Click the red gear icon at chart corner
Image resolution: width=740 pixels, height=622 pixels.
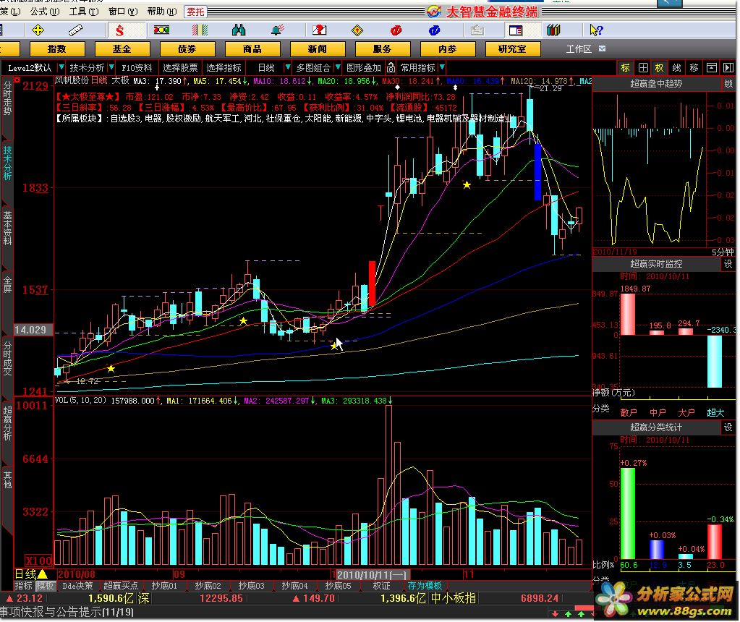point(17,80)
